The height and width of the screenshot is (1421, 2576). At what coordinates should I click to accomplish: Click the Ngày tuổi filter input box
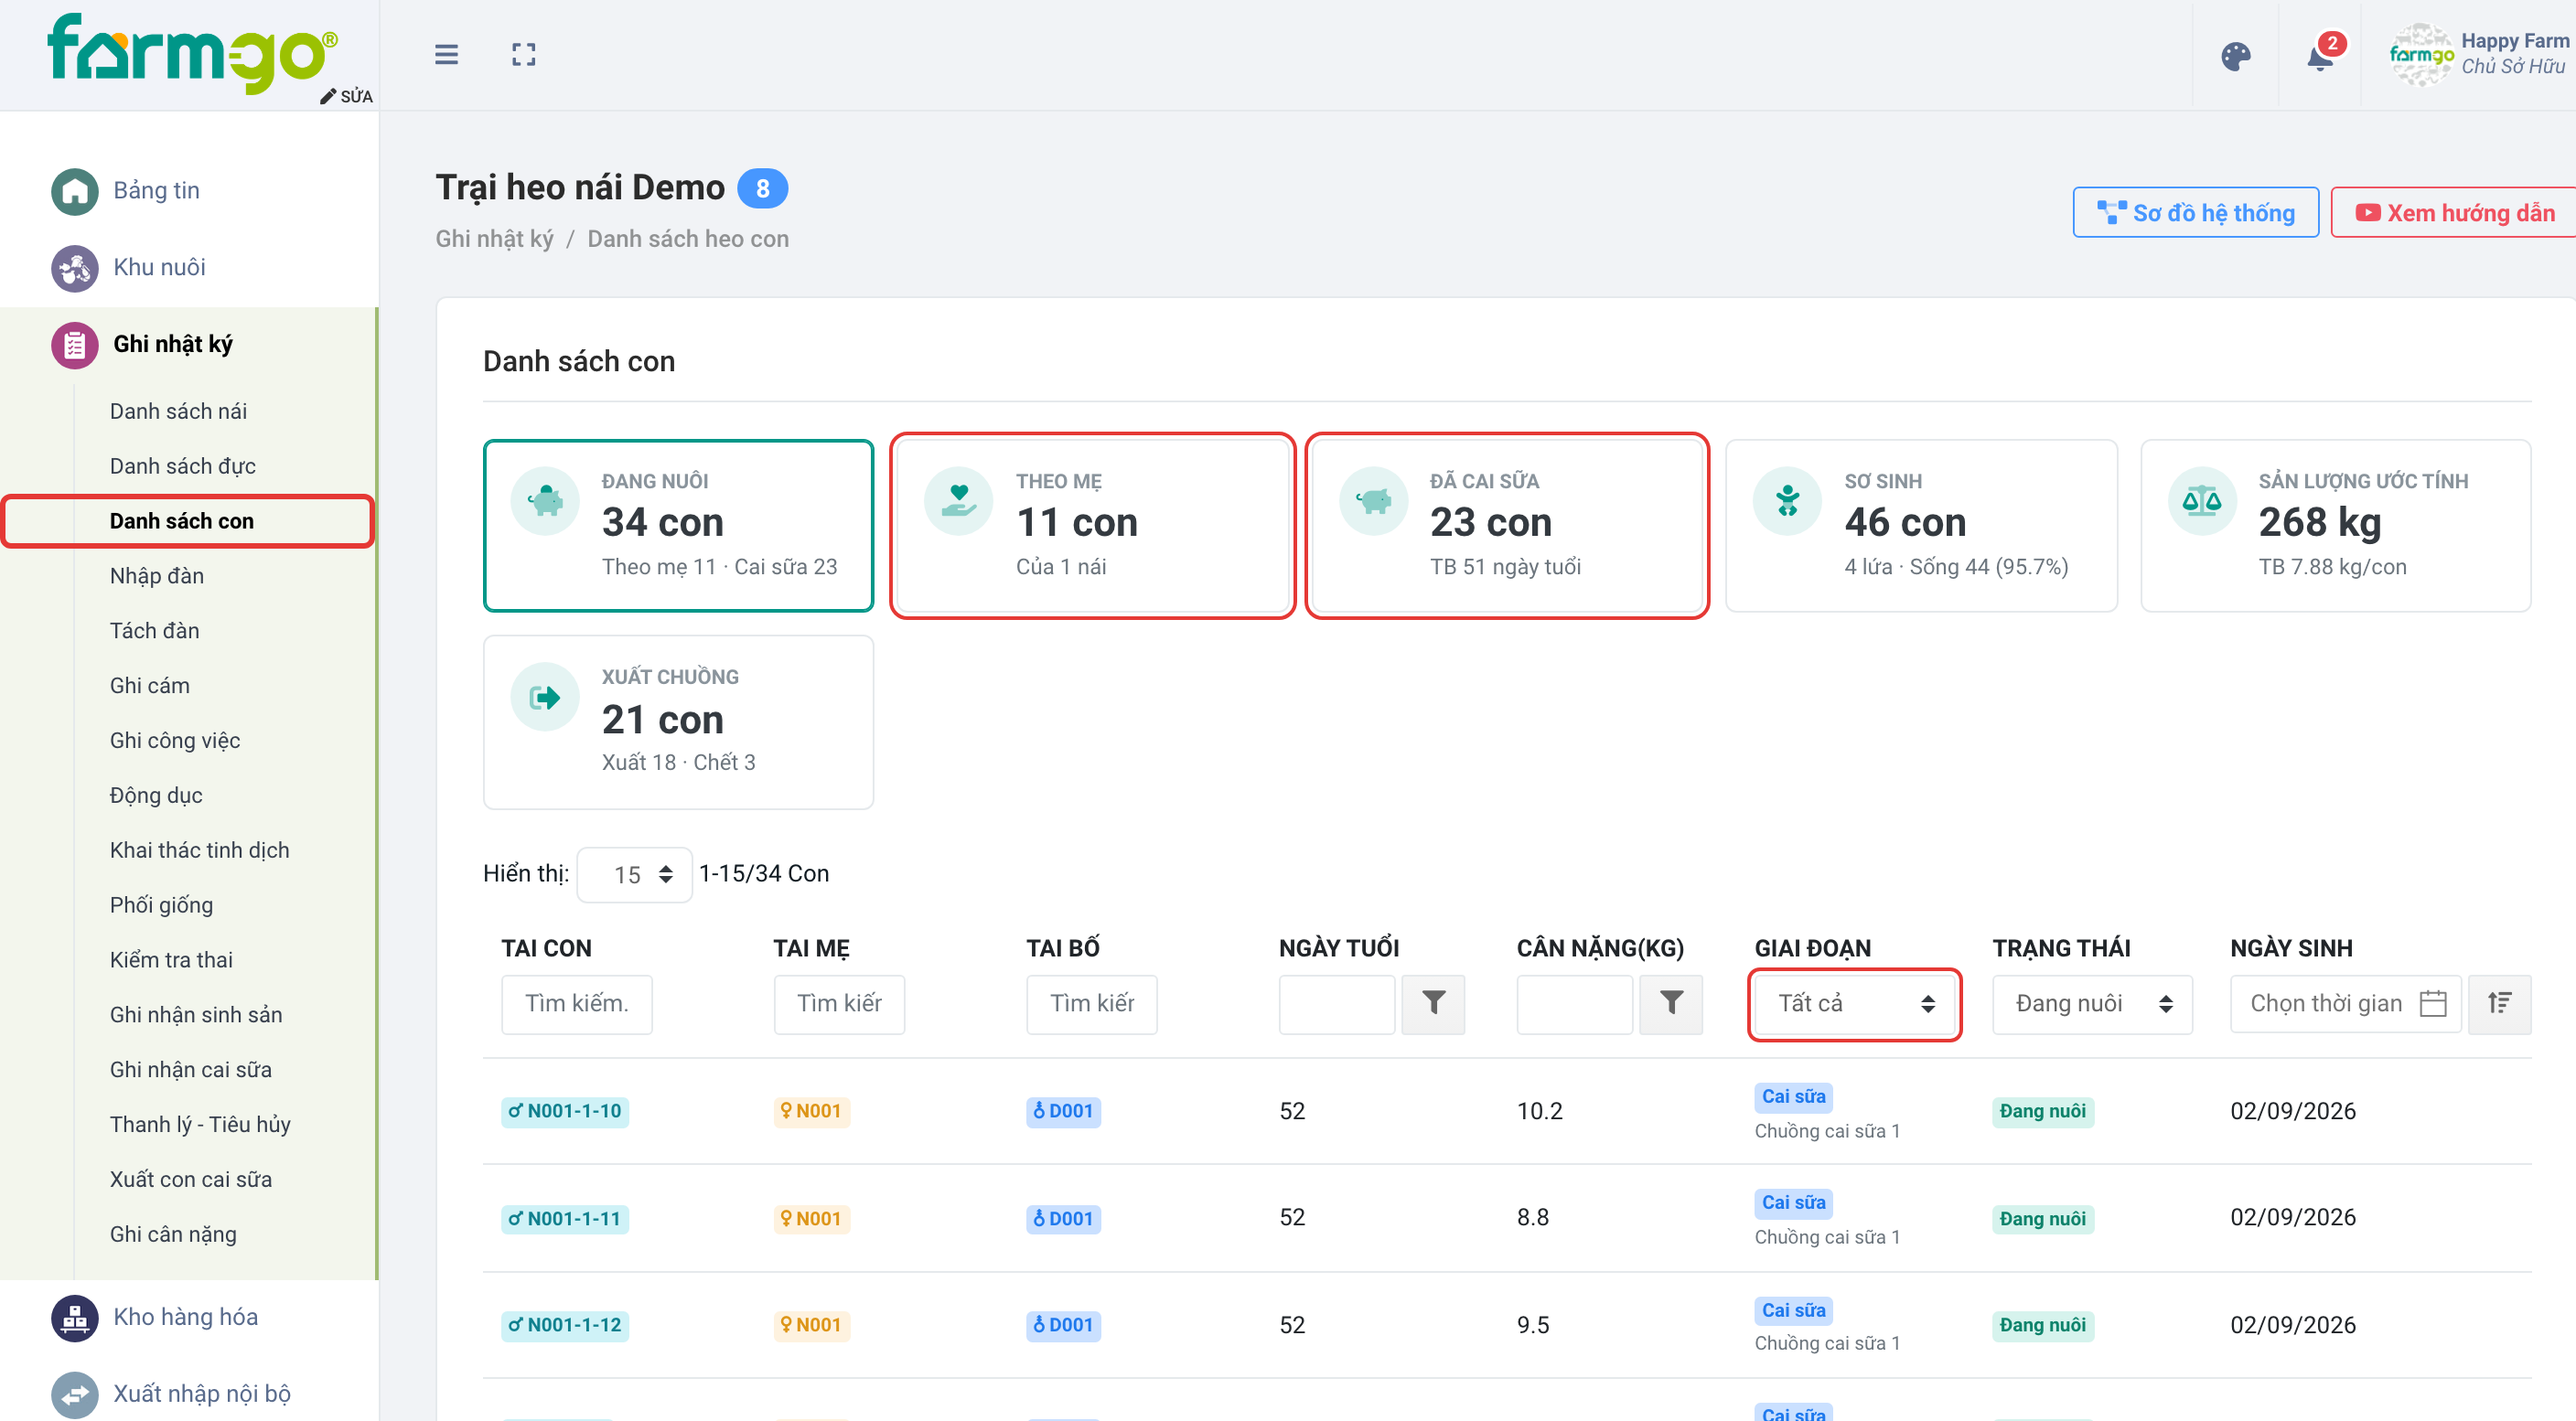click(1337, 1003)
